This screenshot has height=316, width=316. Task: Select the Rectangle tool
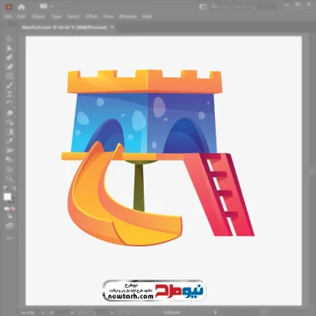click(9, 77)
